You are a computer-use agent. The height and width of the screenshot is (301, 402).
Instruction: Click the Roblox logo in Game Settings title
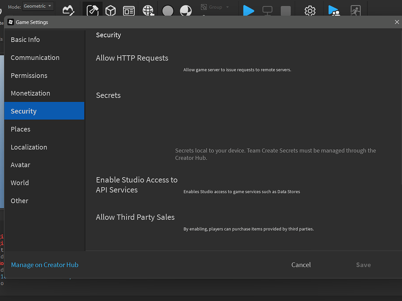click(11, 22)
